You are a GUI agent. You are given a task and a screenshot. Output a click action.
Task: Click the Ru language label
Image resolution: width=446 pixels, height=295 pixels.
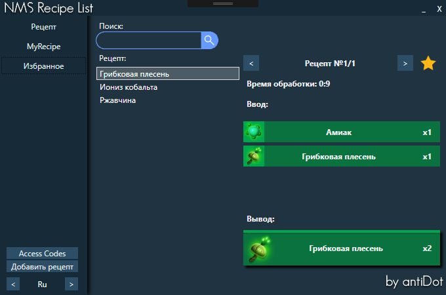click(x=42, y=284)
